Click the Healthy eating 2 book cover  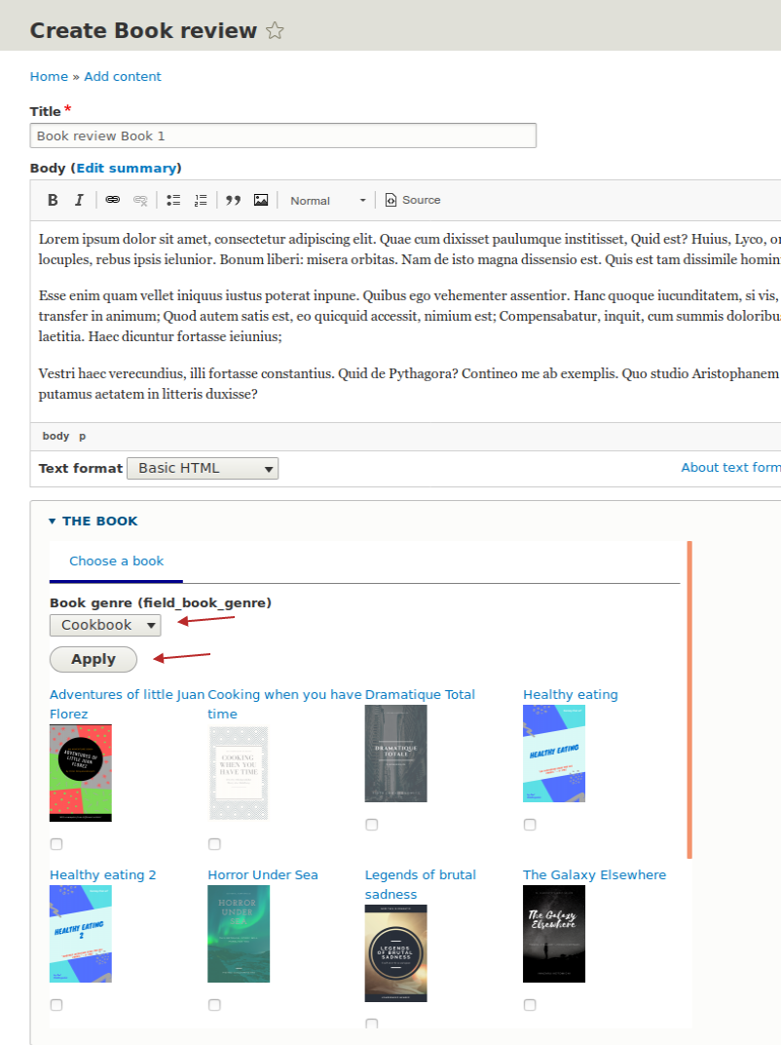[81, 934]
